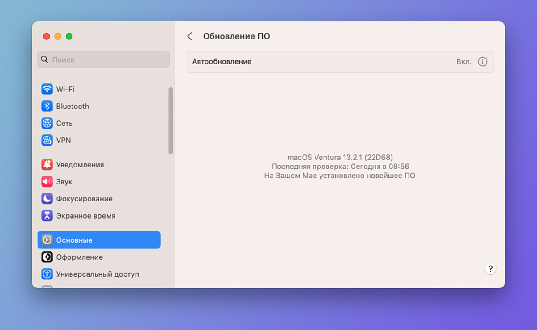The height and width of the screenshot is (330, 537).
Task: Open the VPN settings label
Action: [x=64, y=140]
